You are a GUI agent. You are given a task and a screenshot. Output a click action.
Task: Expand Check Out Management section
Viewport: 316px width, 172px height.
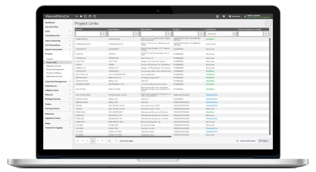coord(58,82)
